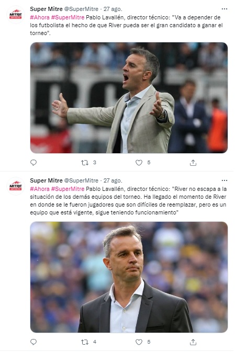This screenshot has height=352, width=235.
Task: Open #Ahora hashtag in first tweet
Action: [x=40, y=17]
